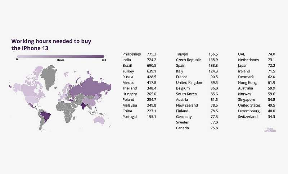Image resolution: width=288 pixels, height=174 pixels.
Task: Click the purple hours gradient legend bar
Action: tap(60, 56)
